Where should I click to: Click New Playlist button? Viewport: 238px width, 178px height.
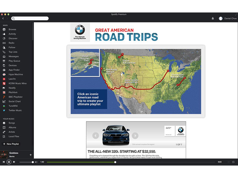coord(11,144)
